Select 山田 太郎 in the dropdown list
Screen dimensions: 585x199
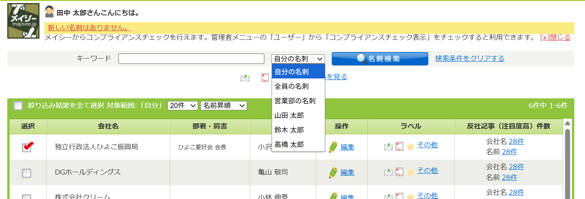298,115
